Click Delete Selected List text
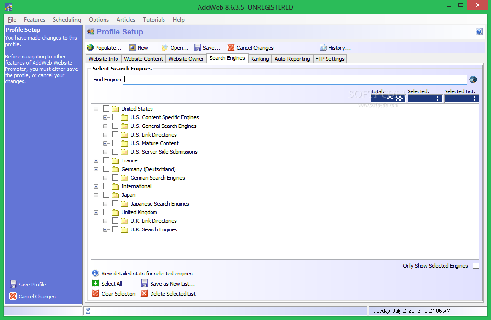Image resolution: width=491 pixels, height=320 pixels. pyautogui.click(x=173, y=293)
